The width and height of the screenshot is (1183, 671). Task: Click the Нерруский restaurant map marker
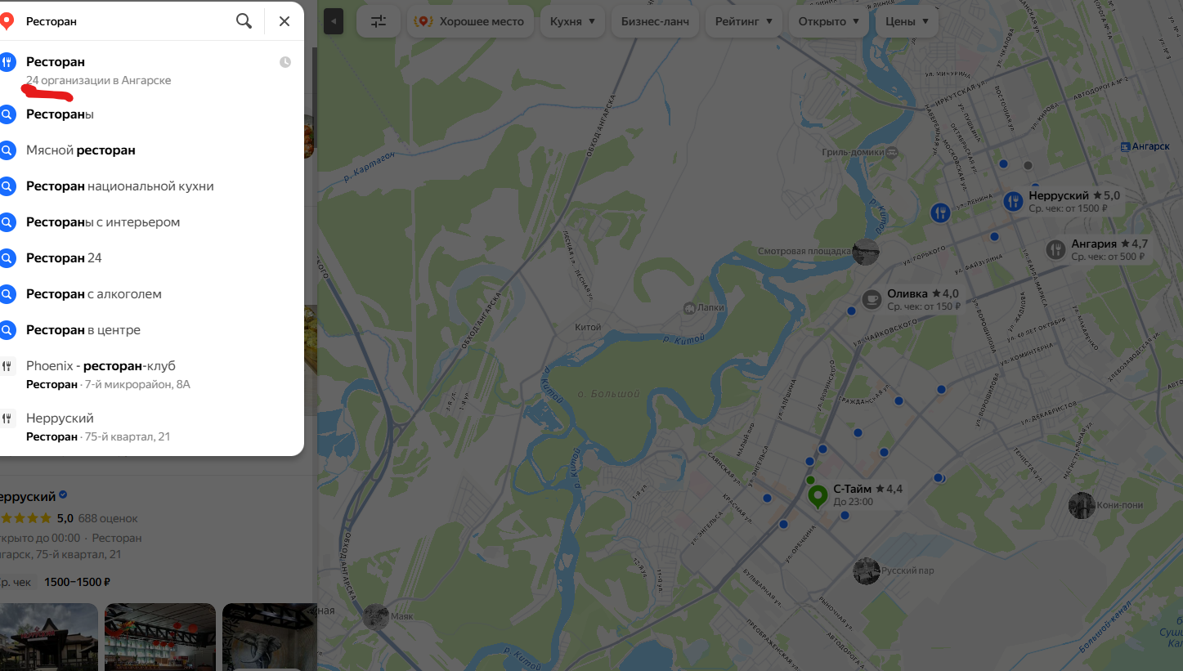1014,201
